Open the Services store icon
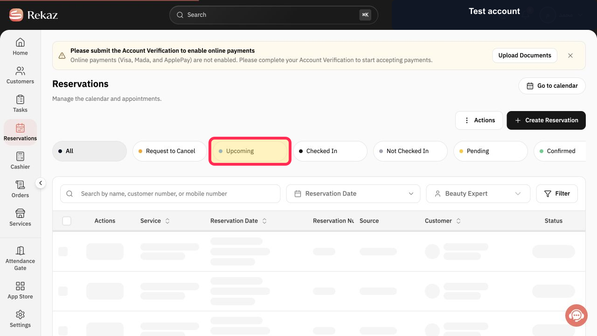 tap(20, 213)
